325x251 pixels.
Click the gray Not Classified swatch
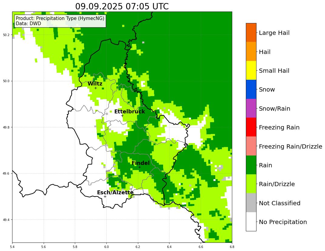(x=251, y=202)
